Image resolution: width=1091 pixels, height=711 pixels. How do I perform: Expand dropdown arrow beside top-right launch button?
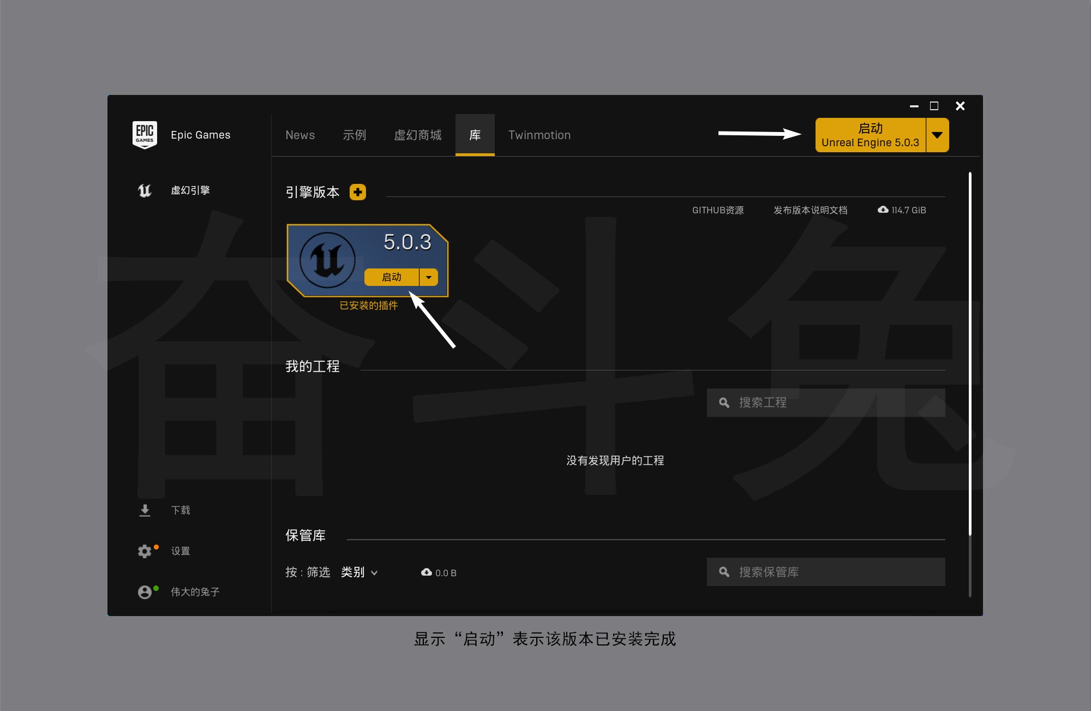click(x=937, y=135)
